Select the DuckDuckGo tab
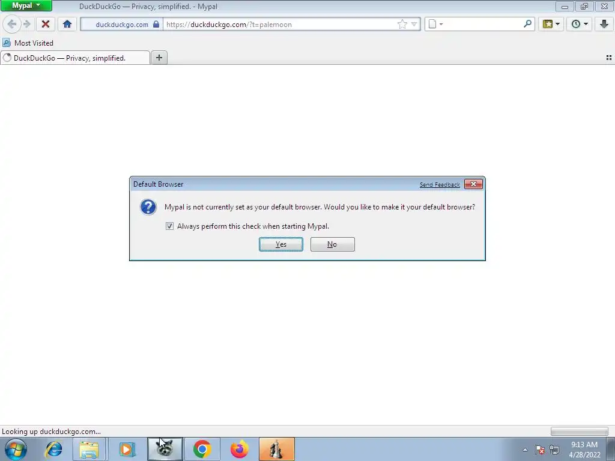Screen dimensions: 615x461 pyautogui.click(x=75, y=58)
